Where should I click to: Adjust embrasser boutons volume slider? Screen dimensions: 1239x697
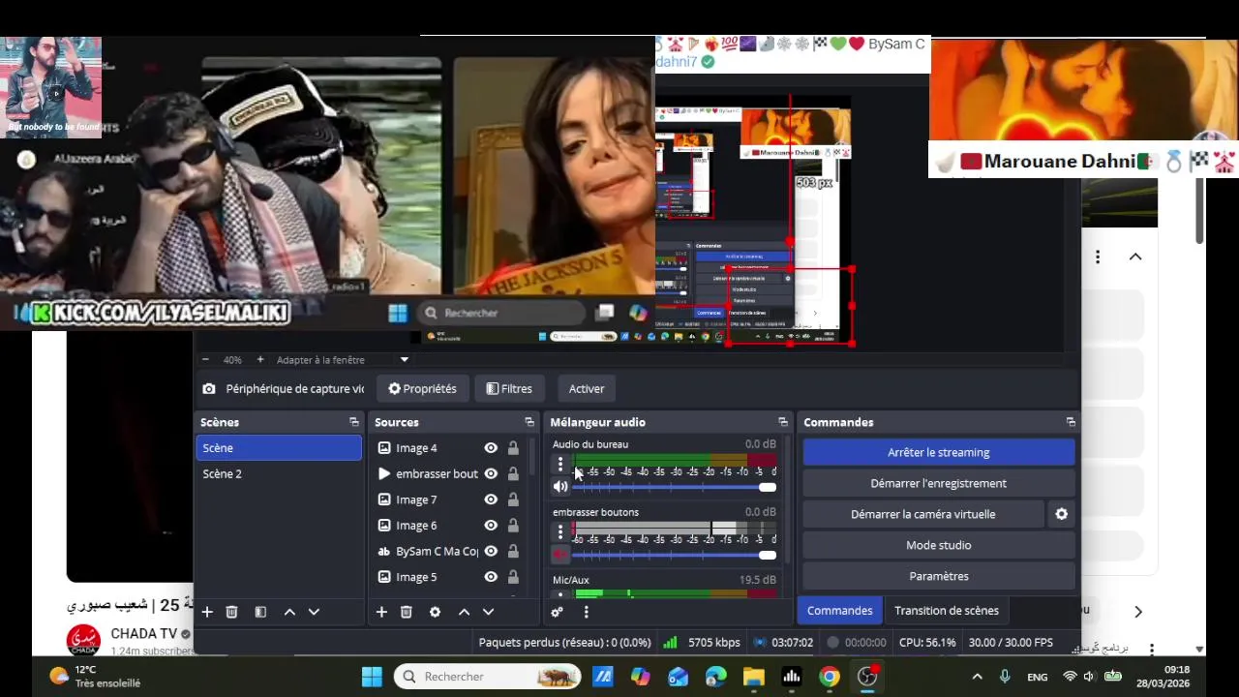point(675,555)
